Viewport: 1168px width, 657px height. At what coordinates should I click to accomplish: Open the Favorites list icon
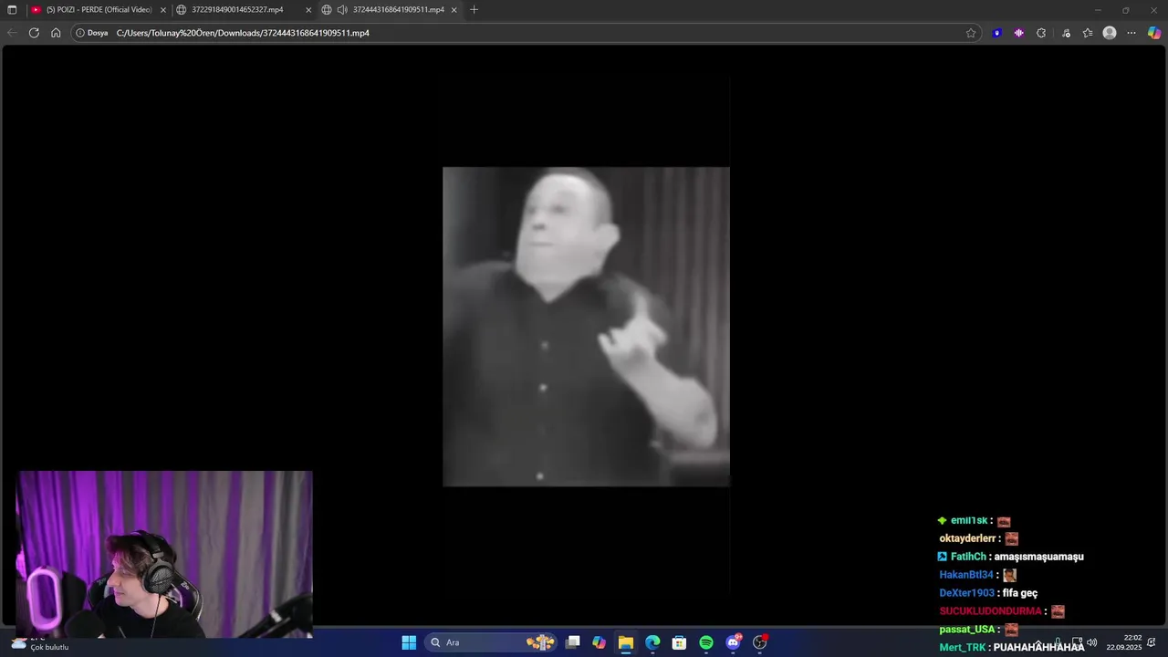click(1088, 33)
